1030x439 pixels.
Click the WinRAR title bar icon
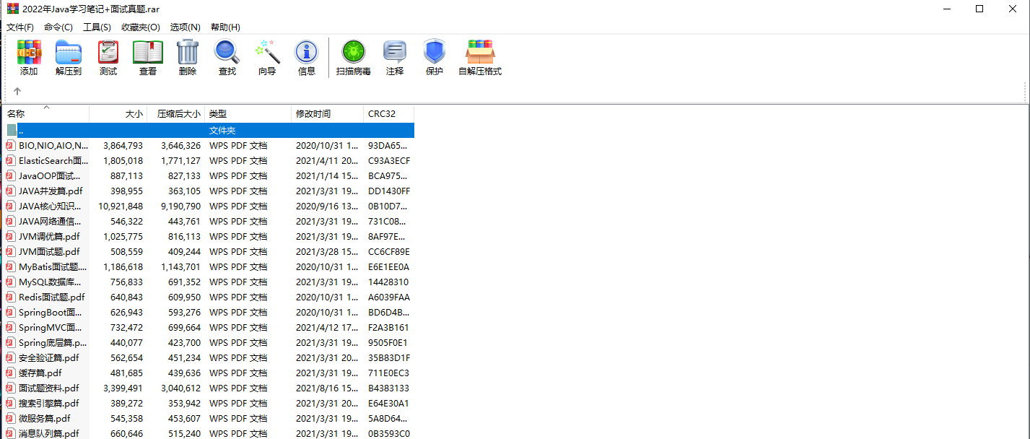point(12,9)
